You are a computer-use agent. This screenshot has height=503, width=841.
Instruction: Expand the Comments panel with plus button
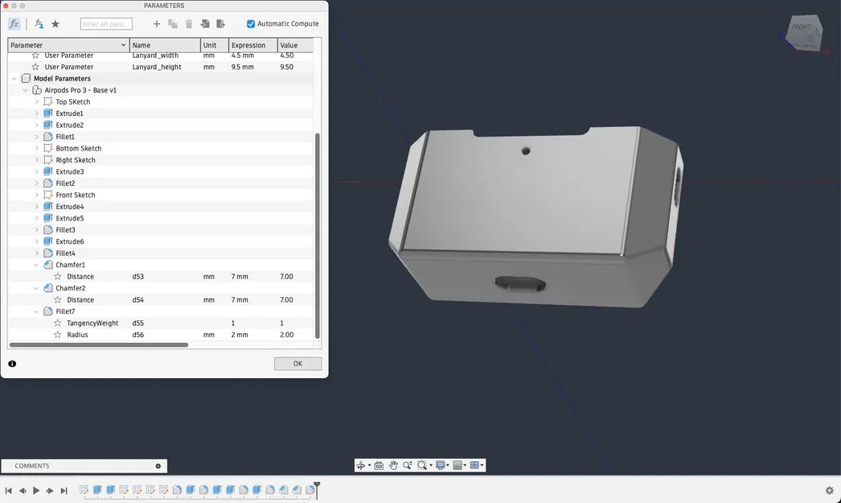tap(158, 466)
